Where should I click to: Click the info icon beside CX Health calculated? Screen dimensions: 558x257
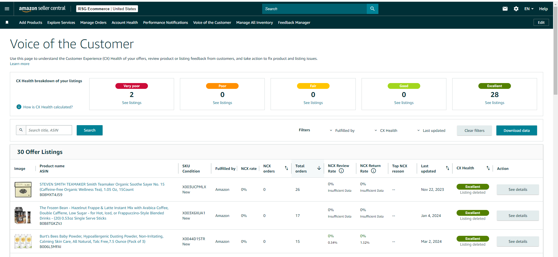[x=19, y=107]
